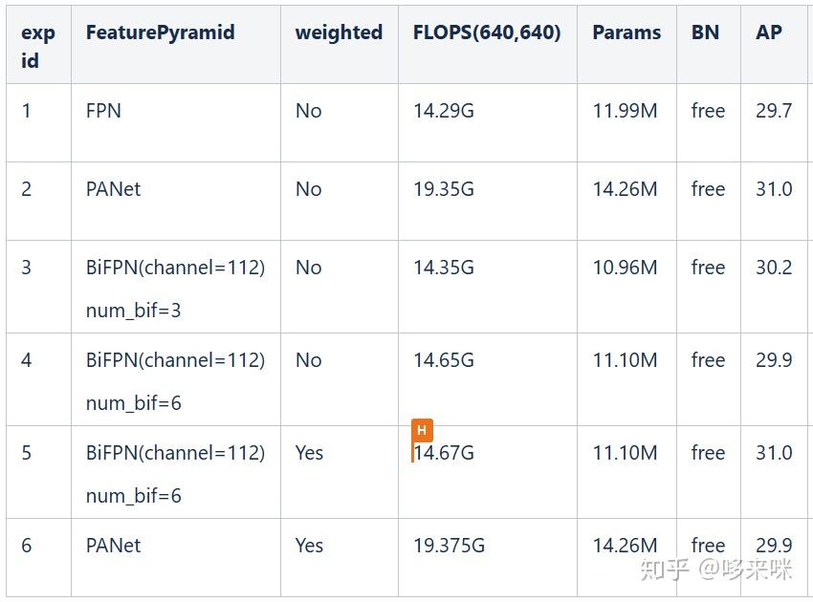
Task: Click the BN column header
Action: pyautogui.click(x=705, y=32)
